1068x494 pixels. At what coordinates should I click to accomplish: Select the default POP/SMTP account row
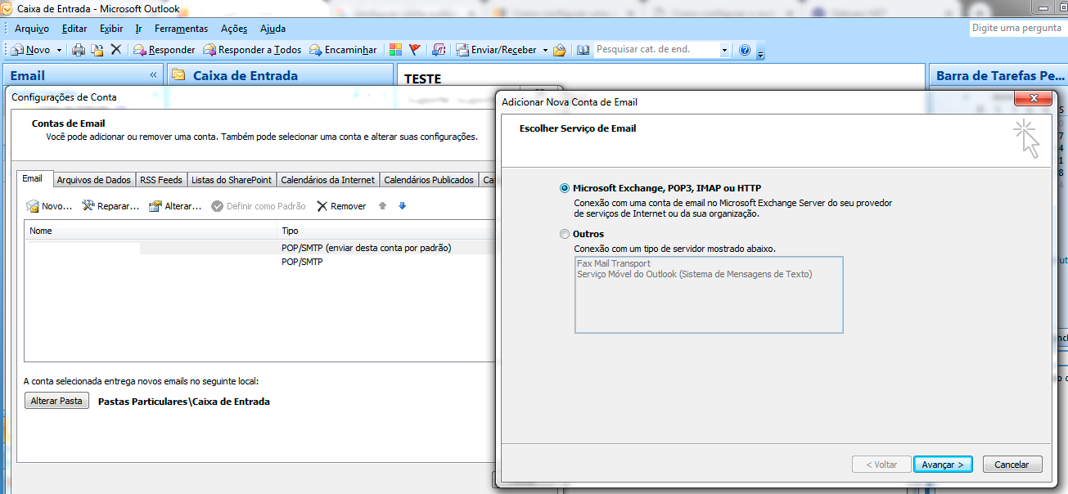pyautogui.click(x=260, y=247)
